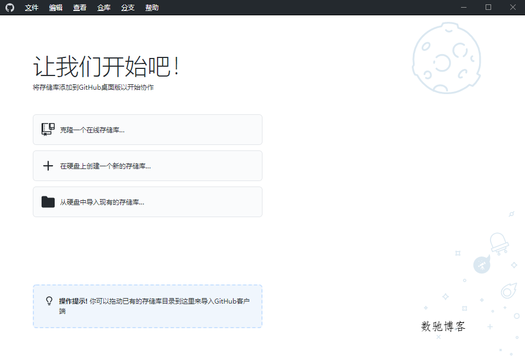525x361 pixels.
Task: Maximize the GitHub Desktop window
Action: pyautogui.click(x=488, y=7)
